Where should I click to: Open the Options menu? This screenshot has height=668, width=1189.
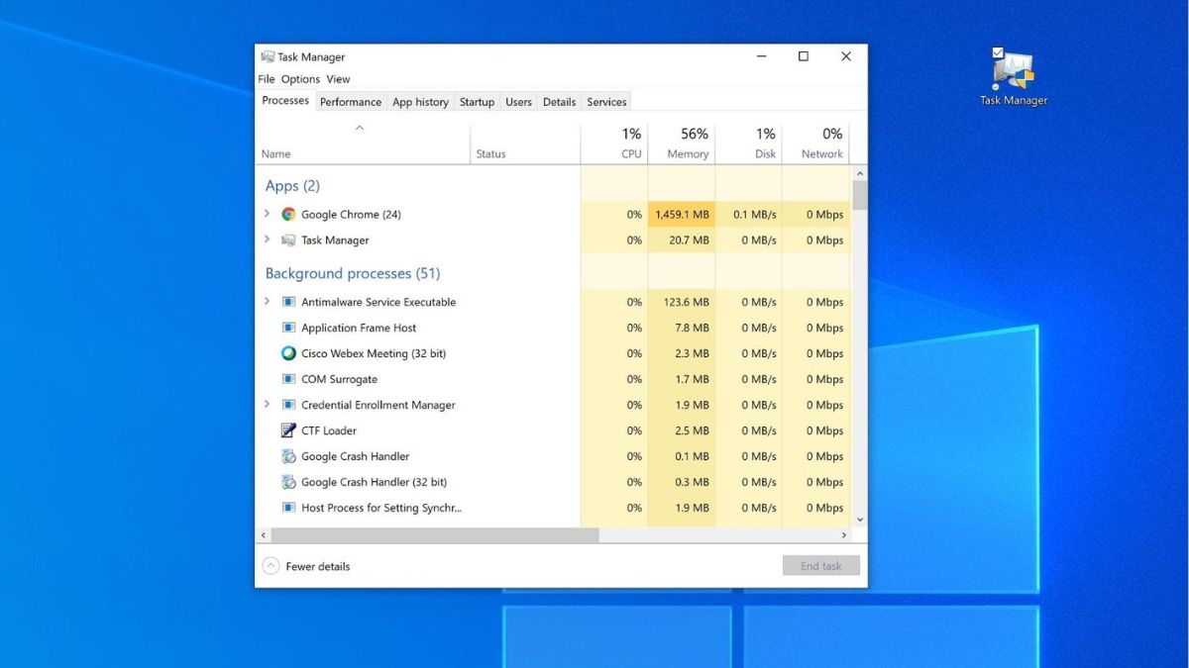[300, 78]
